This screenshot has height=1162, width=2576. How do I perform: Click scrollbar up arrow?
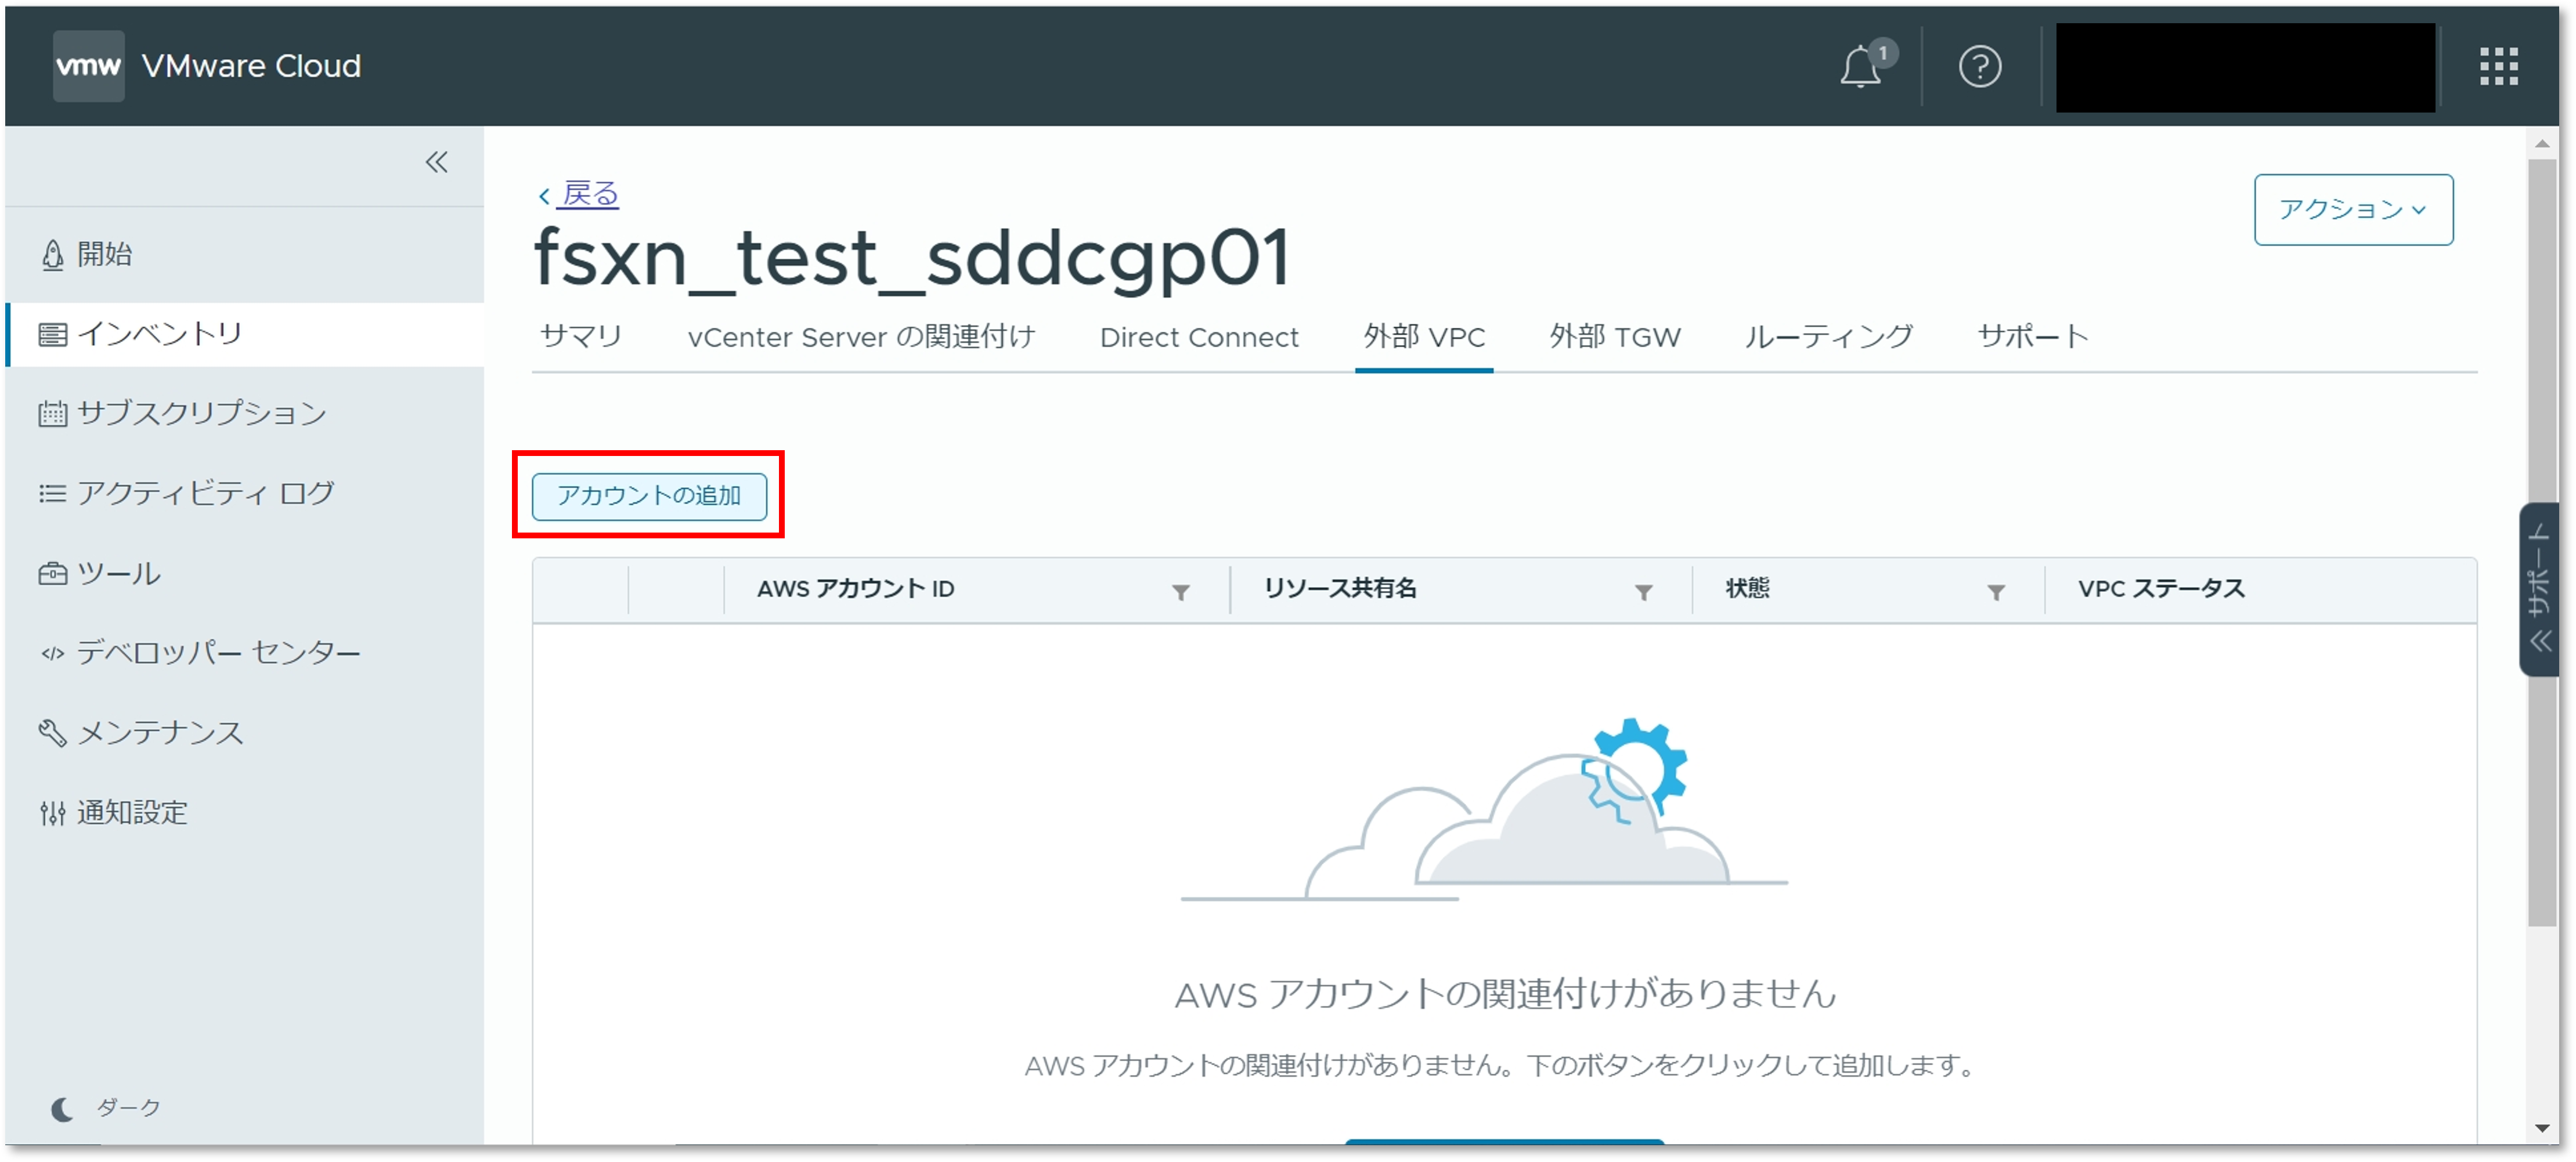tap(2541, 144)
